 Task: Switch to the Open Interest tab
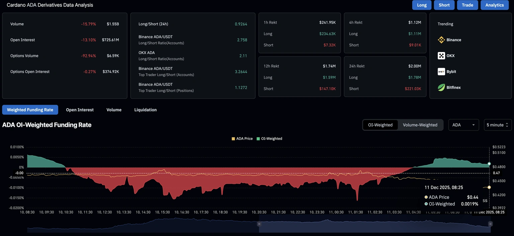tap(80, 110)
